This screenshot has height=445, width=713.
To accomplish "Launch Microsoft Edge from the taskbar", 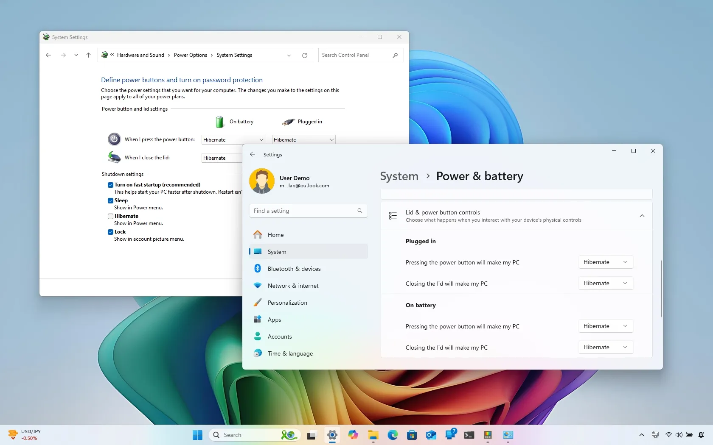I will (392, 435).
